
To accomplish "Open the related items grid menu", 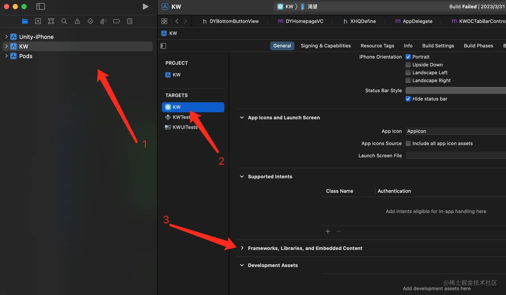I will click(164, 21).
